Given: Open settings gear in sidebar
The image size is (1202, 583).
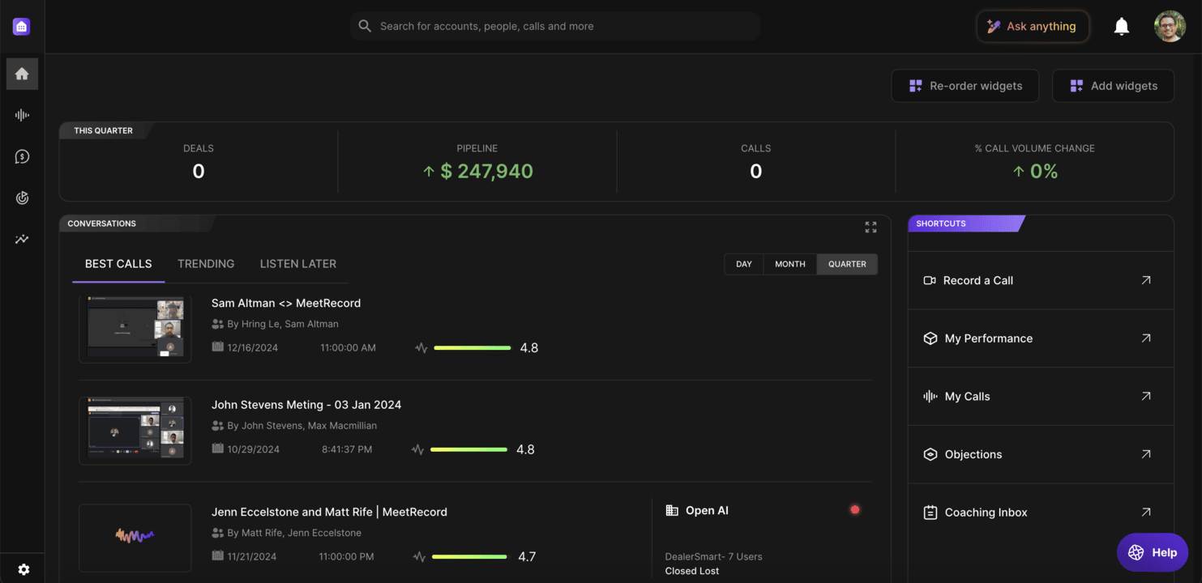Looking at the screenshot, I should tap(24, 569).
